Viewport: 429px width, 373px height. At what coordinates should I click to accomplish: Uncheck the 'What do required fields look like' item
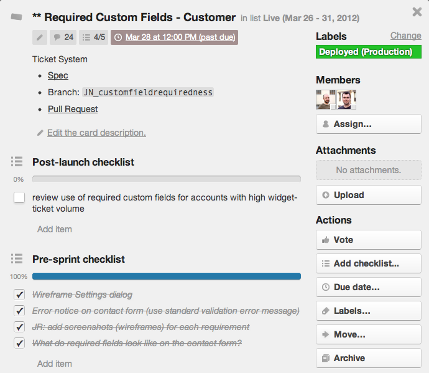(19, 343)
